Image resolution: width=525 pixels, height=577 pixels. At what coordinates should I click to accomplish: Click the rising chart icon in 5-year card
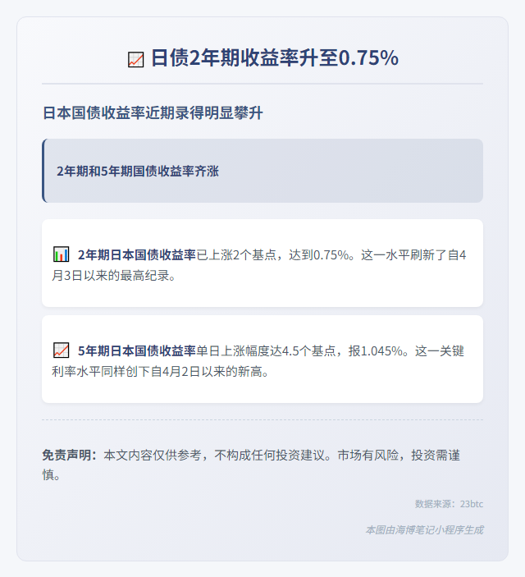[x=61, y=350]
